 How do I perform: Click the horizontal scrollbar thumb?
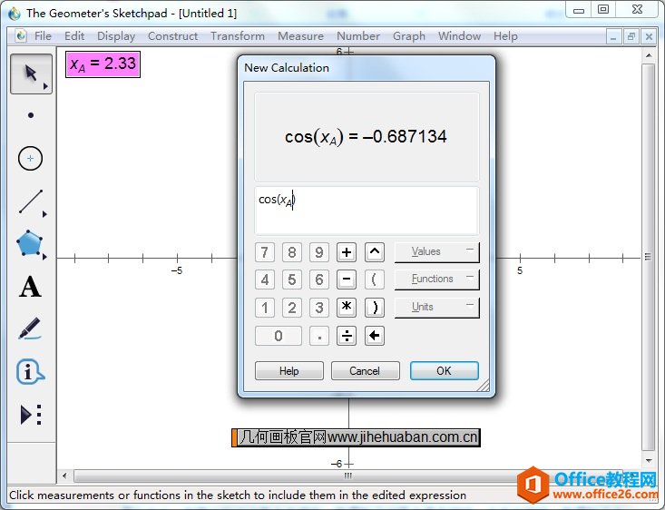click(x=347, y=476)
